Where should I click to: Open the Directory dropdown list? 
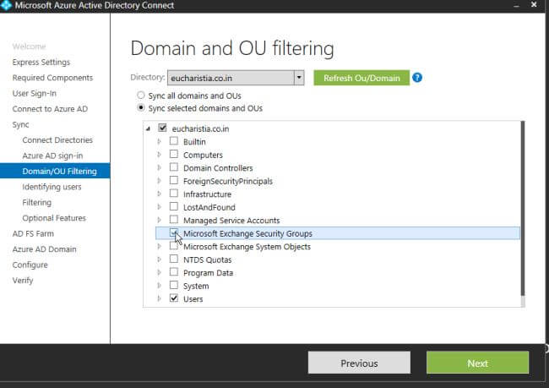(x=298, y=78)
